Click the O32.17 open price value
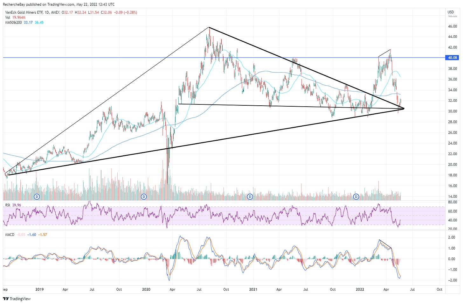463x304 pixels. (x=67, y=12)
